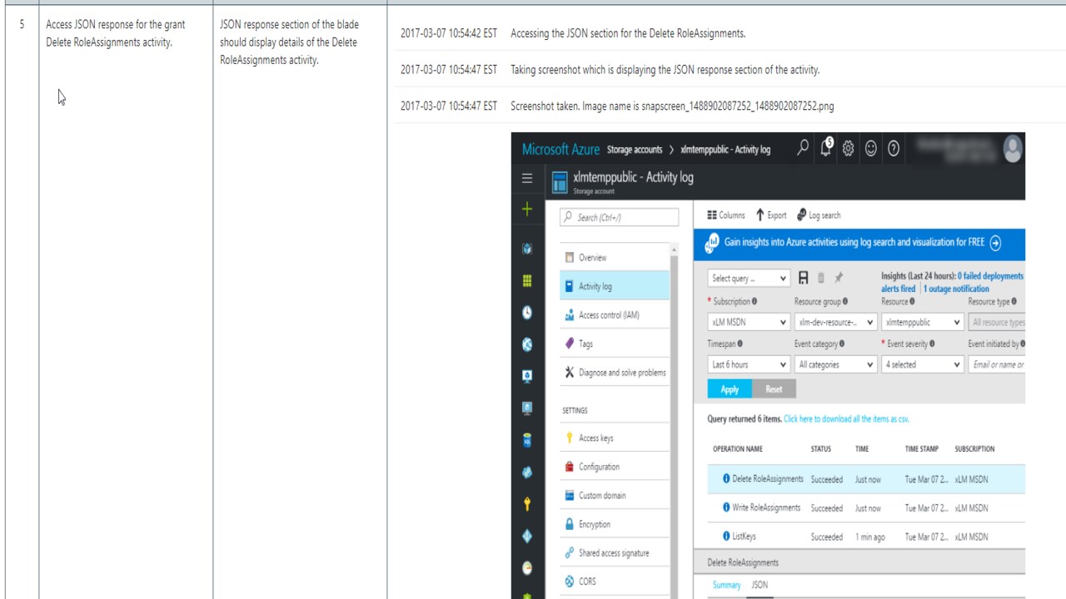Click the arrow circle on insights banner

[x=995, y=243]
